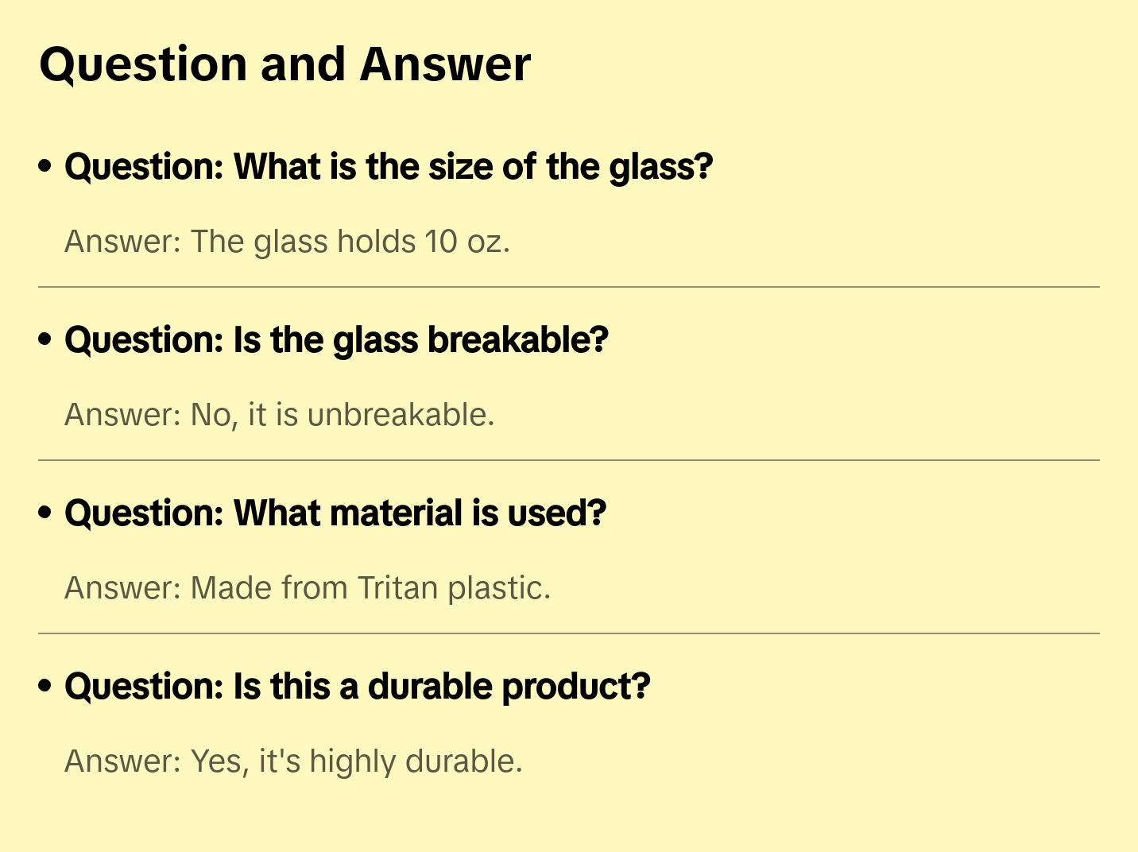1138x852 pixels.
Task: Click the bullet beside the glass size question
Action: (x=45, y=167)
